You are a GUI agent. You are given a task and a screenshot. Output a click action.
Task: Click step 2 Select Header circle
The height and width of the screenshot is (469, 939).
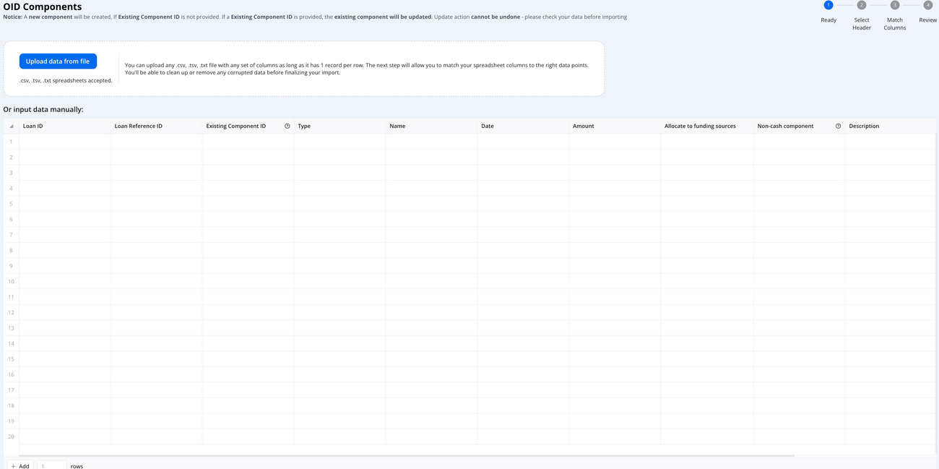point(861,4)
